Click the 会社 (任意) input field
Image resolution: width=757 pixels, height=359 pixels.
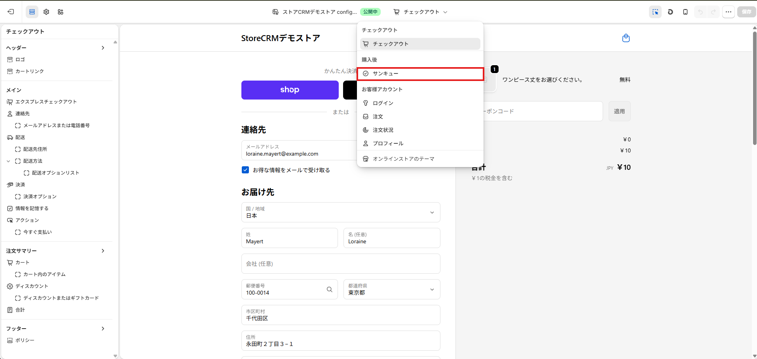[x=341, y=264]
